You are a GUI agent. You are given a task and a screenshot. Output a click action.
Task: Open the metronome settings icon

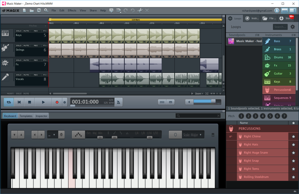(x=119, y=102)
